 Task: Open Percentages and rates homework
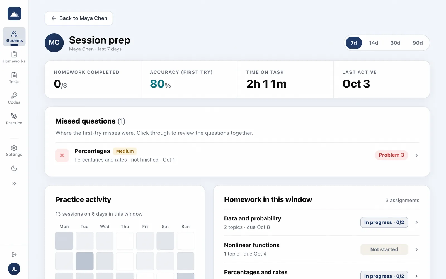coord(321,272)
